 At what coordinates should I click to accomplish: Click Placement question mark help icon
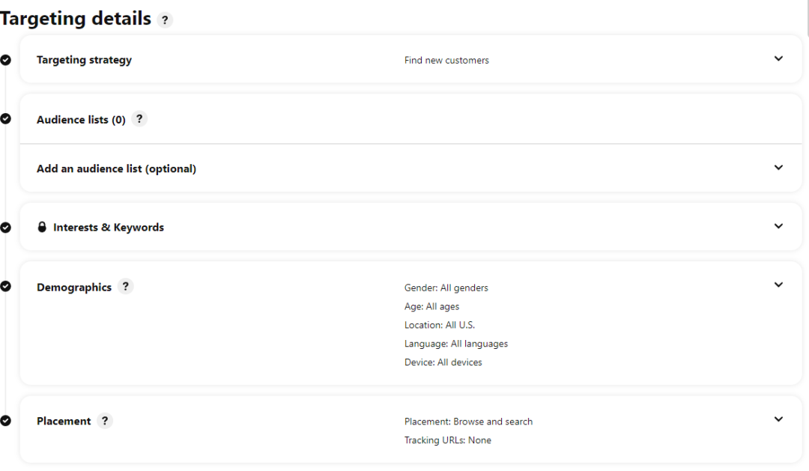pos(105,421)
